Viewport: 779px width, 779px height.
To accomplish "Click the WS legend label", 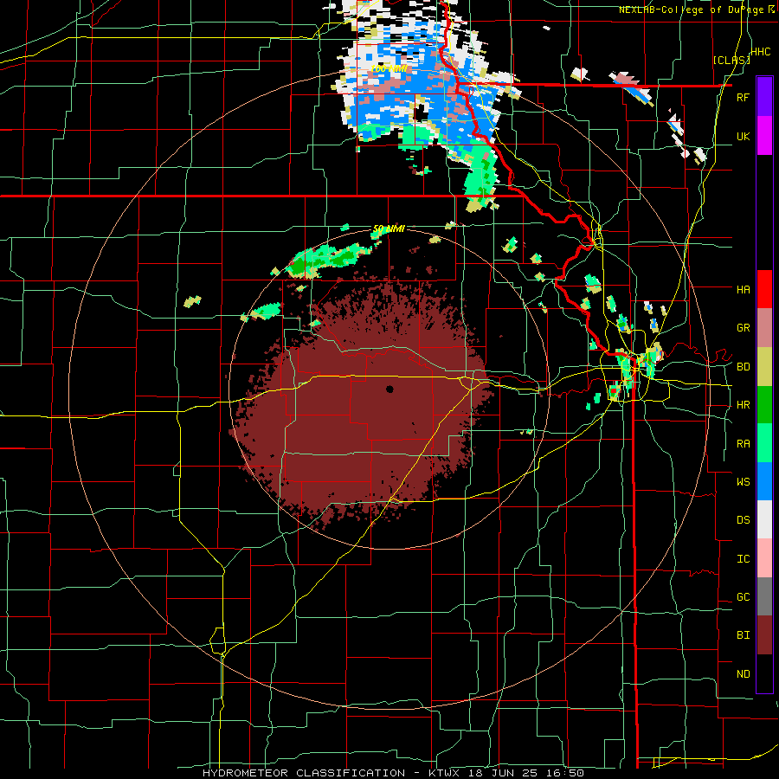I will (x=743, y=482).
